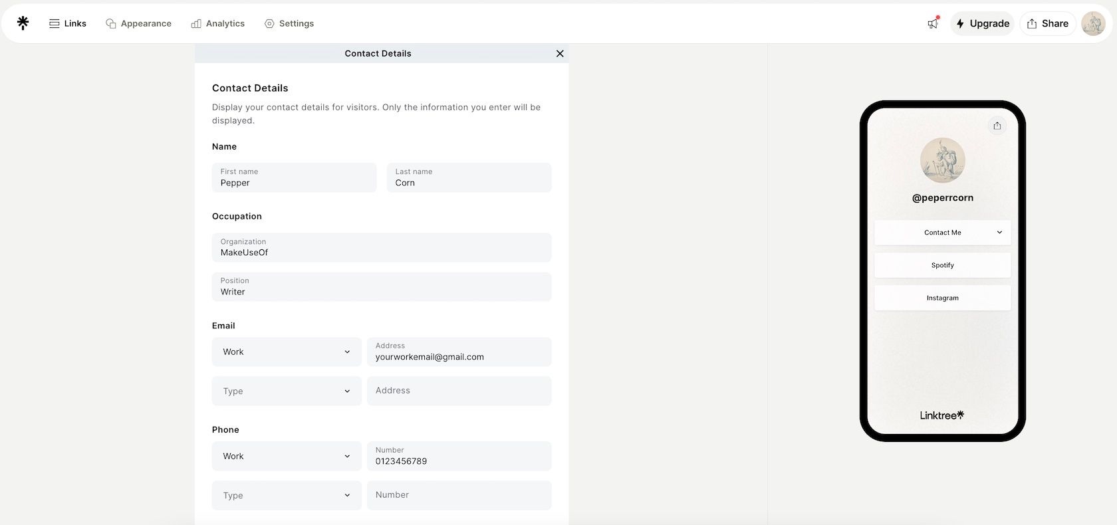Open the Links tab
Screen dimensions: 1117x525
(x=68, y=23)
